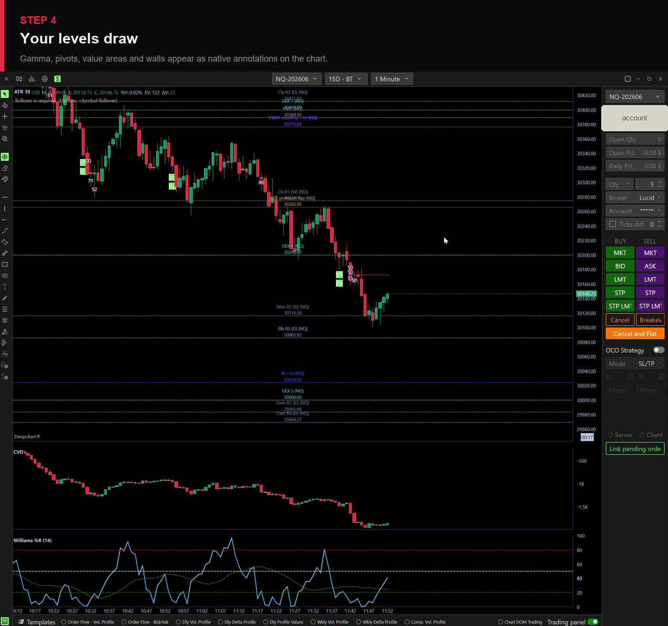Image resolution: width=668 pixels, height=626 pixels.
Task: Click the Link pending orders button
Action: (635, 449)
